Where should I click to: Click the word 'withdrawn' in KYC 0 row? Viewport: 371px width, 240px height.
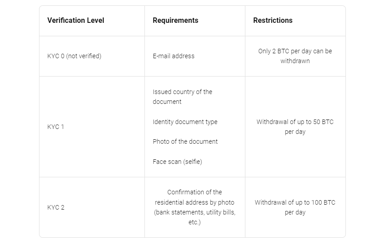point(295,61)
